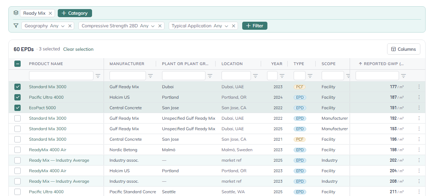
Task: Open row actions for the 193 GWP row
Action: 419,129
